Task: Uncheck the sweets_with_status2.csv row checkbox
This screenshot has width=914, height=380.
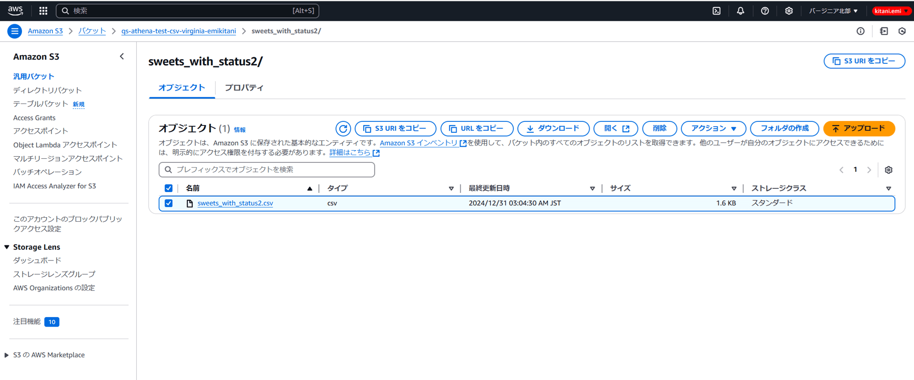Action: 169,203
